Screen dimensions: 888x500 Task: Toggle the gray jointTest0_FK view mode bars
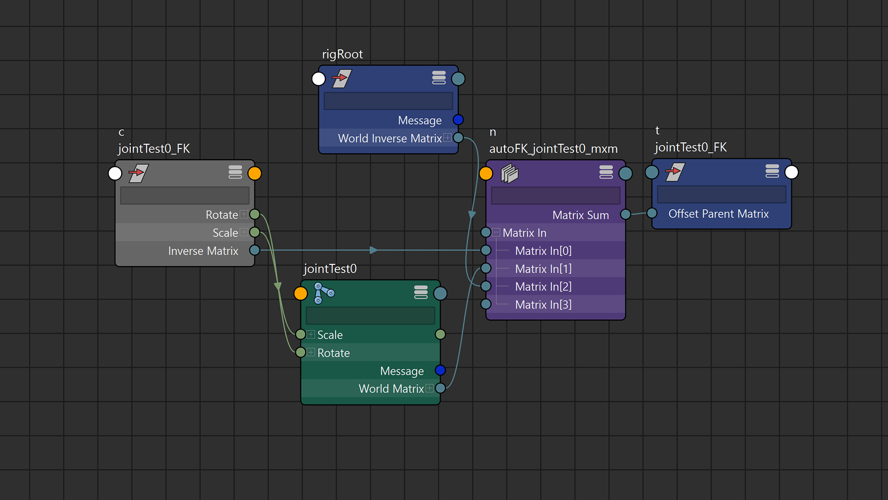[235, 172]
